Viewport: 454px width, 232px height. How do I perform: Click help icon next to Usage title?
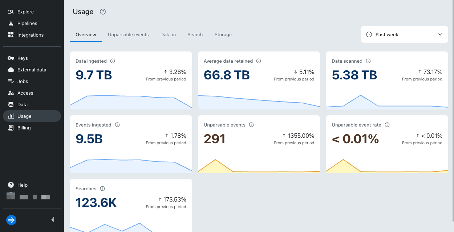tap(103, 12)
